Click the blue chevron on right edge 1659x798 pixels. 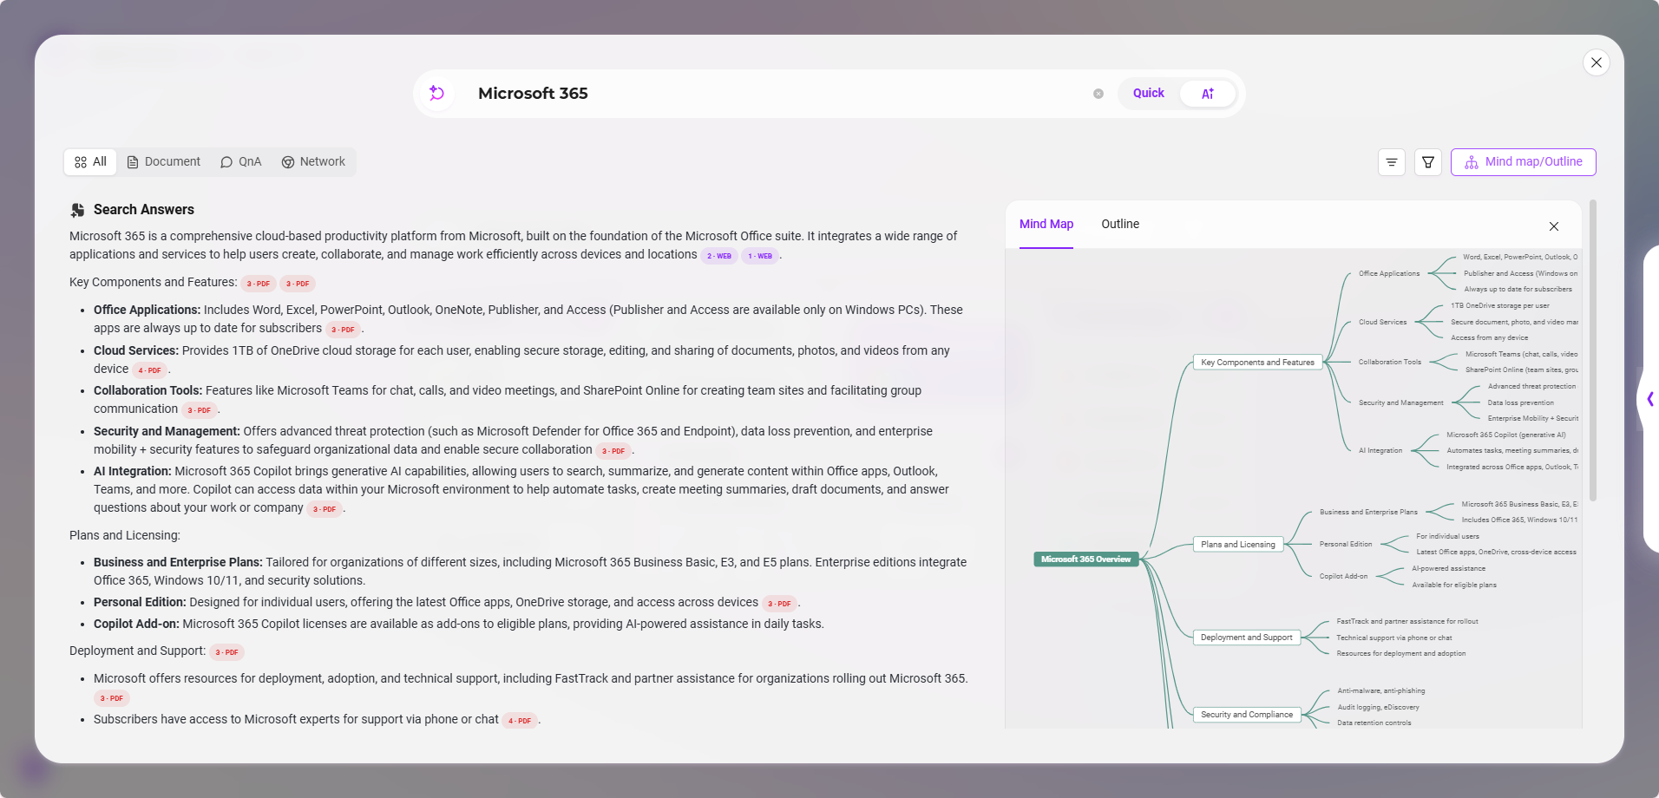1649,399
